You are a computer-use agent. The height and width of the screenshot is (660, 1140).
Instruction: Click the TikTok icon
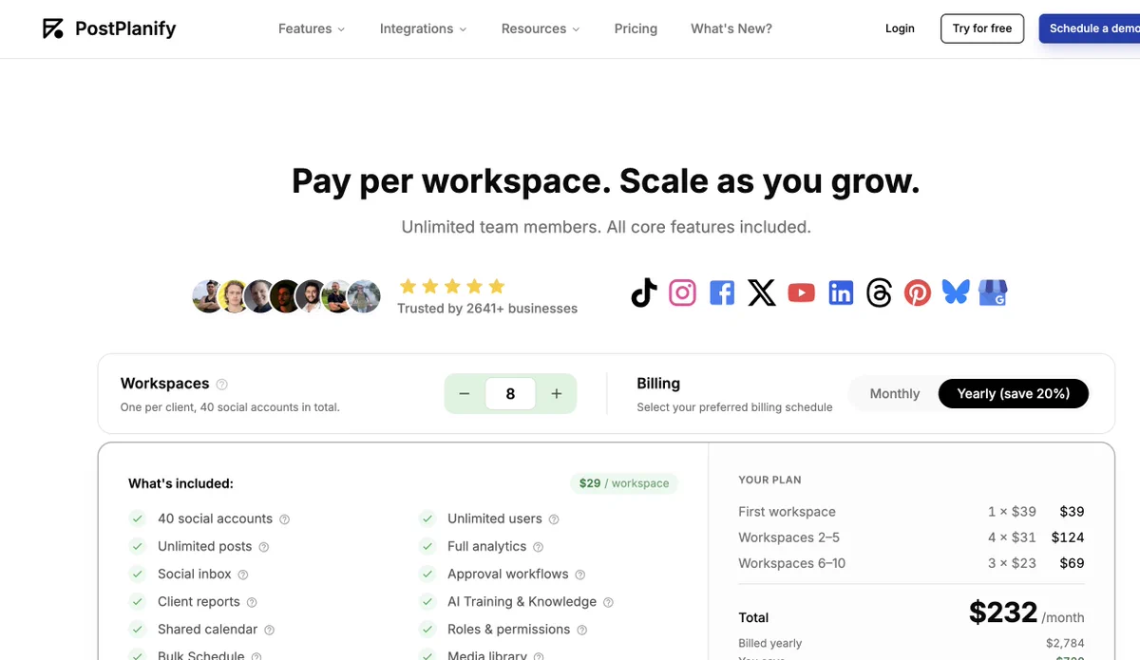[644, 292]
